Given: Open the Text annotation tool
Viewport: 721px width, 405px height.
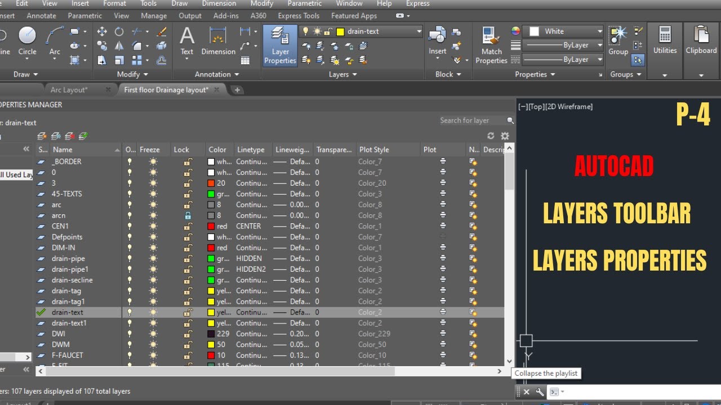Looking at the screenshot, I should [186, 41].
